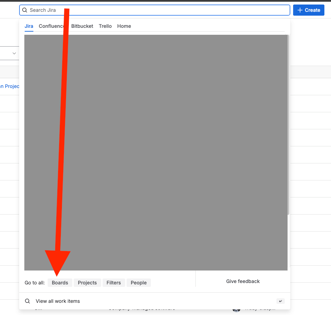Expand the chevron dropdown on the left panel

tap(14, 53)
